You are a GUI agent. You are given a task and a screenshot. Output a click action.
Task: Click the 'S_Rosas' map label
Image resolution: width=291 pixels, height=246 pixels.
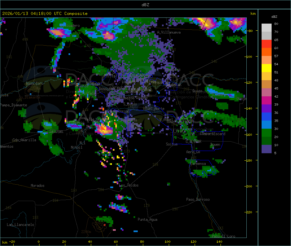[130, 104]
